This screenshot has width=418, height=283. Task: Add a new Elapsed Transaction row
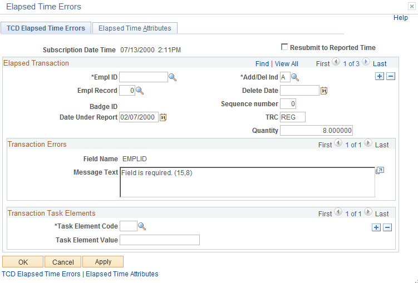click(380, 76)
